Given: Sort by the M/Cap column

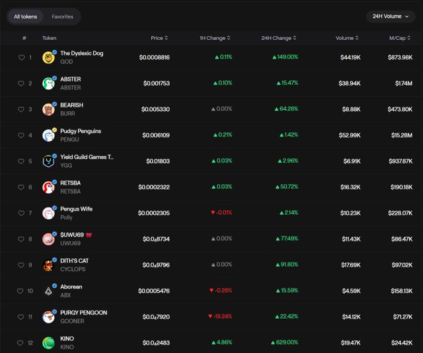Looking at the screenshot, I should pyautogui.click(x=400, y=38).
